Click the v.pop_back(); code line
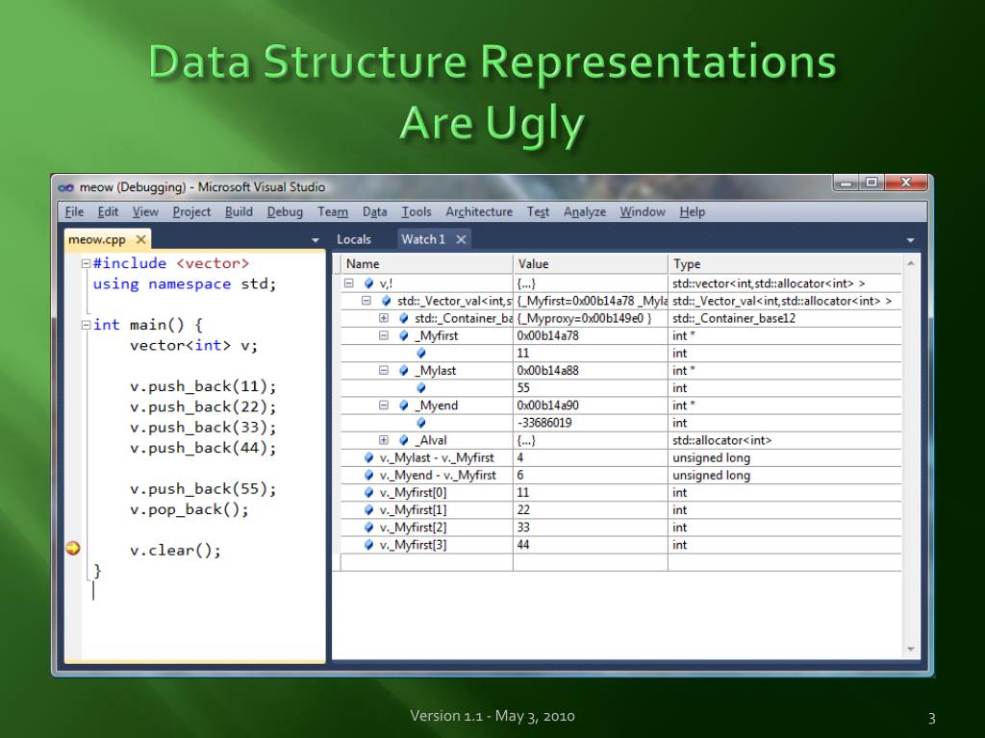 (189, 509)
